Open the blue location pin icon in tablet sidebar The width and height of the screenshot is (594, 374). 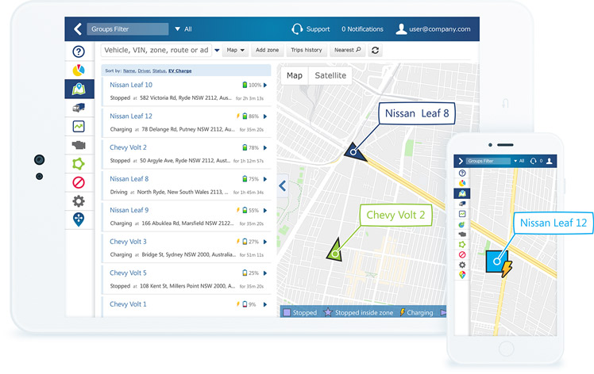click(79, 219)
